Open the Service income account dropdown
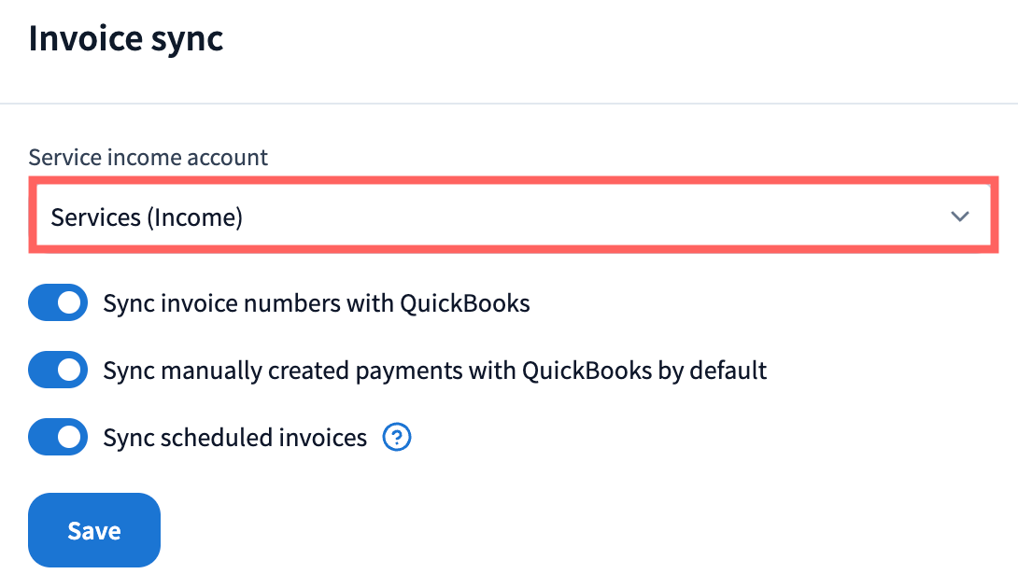The height and width of the screenshot is (588, 1018). point(513,217)
